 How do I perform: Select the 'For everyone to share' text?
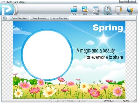click(x=104, y=57)
